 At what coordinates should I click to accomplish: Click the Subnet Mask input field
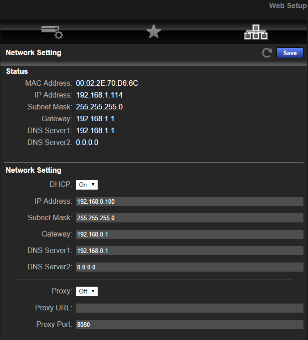tap(189, 218)
